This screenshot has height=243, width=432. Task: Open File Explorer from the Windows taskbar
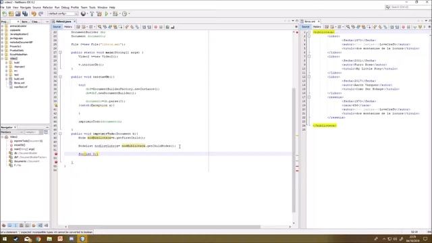[x=49, y=239]
